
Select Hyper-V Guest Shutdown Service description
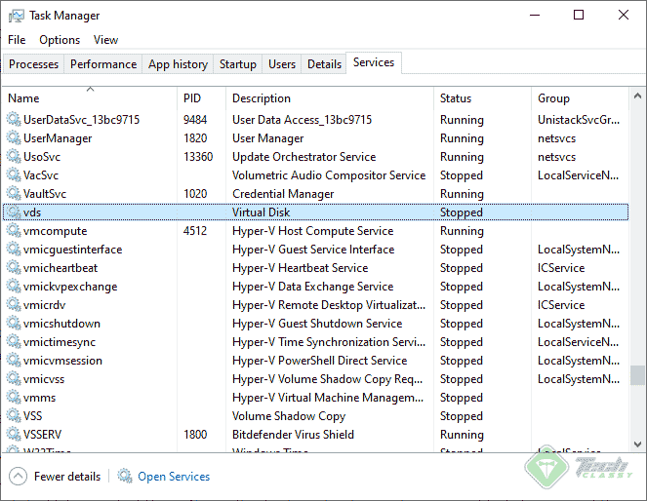317,324
